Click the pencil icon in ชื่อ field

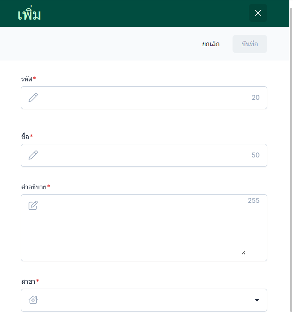(x=33, y=155)
